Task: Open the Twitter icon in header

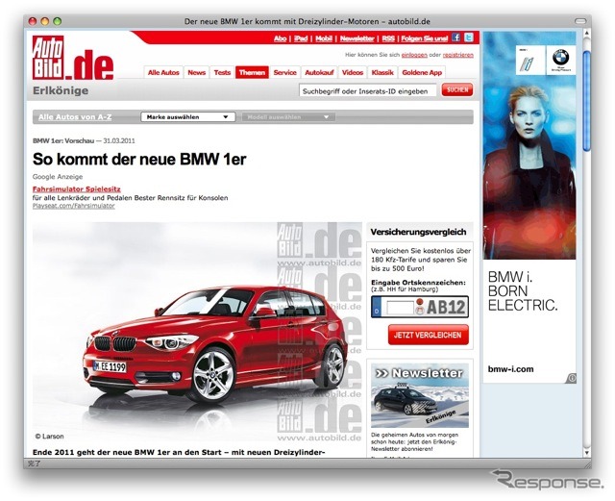Action: 469,38
